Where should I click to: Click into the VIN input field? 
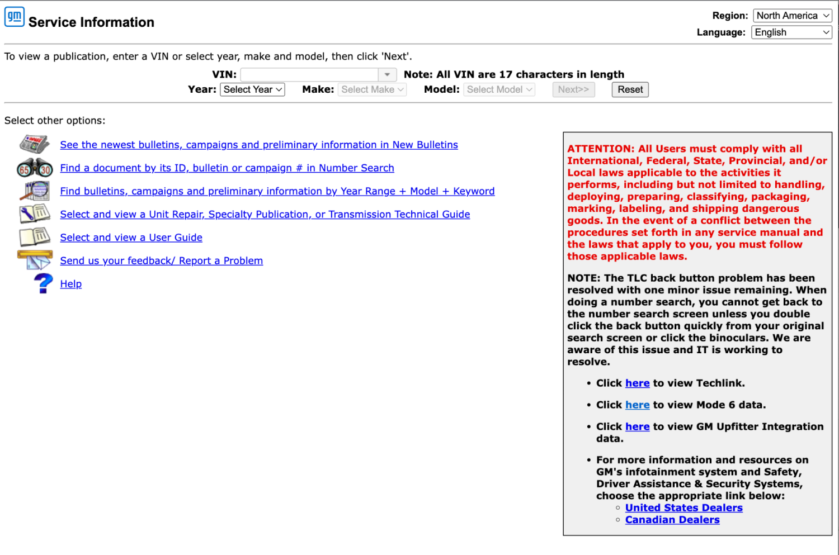(x=309, y=74)
